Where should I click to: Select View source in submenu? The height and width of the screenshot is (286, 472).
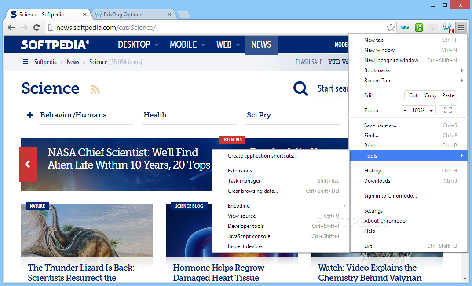[x=281, y=216]
